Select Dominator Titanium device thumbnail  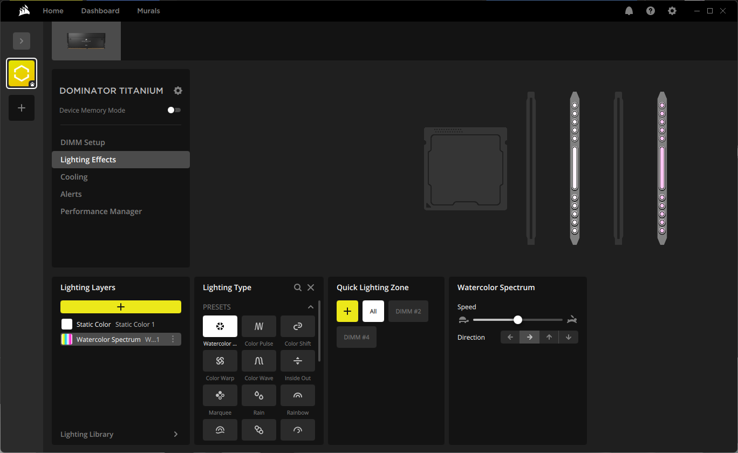pyautogui.click(x=86, y=41)
